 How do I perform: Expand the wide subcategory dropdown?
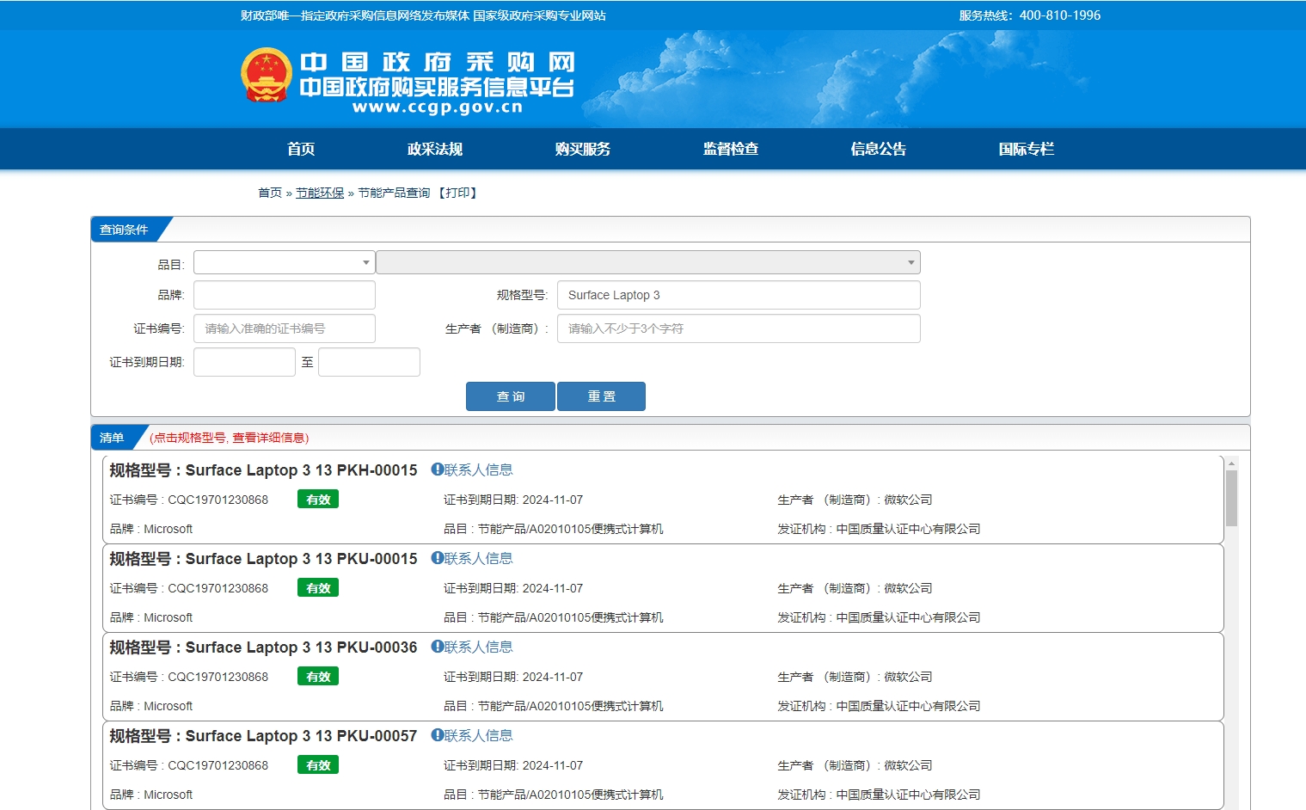pyautogui.click(x=647, y=262)
